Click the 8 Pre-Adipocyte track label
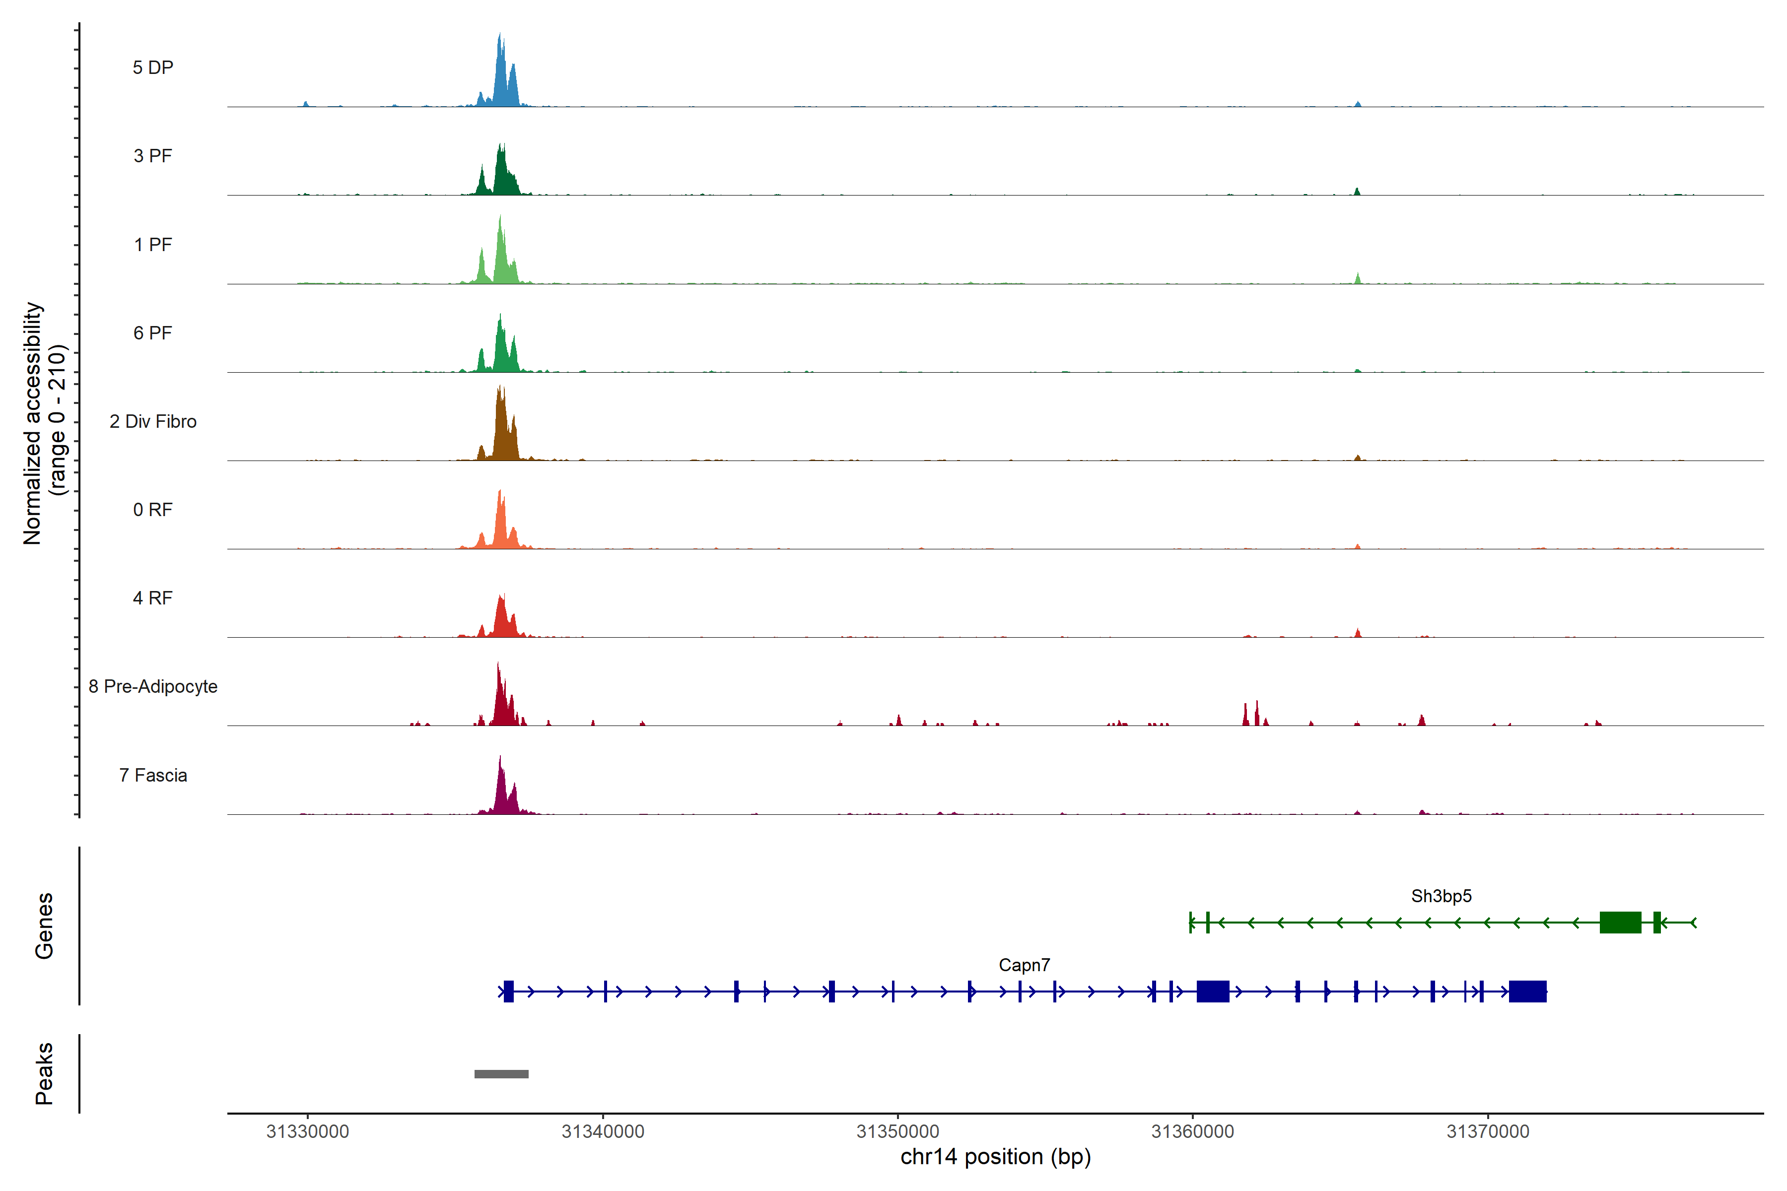Screen dimensions: 1787x1191 pos(153,687)
